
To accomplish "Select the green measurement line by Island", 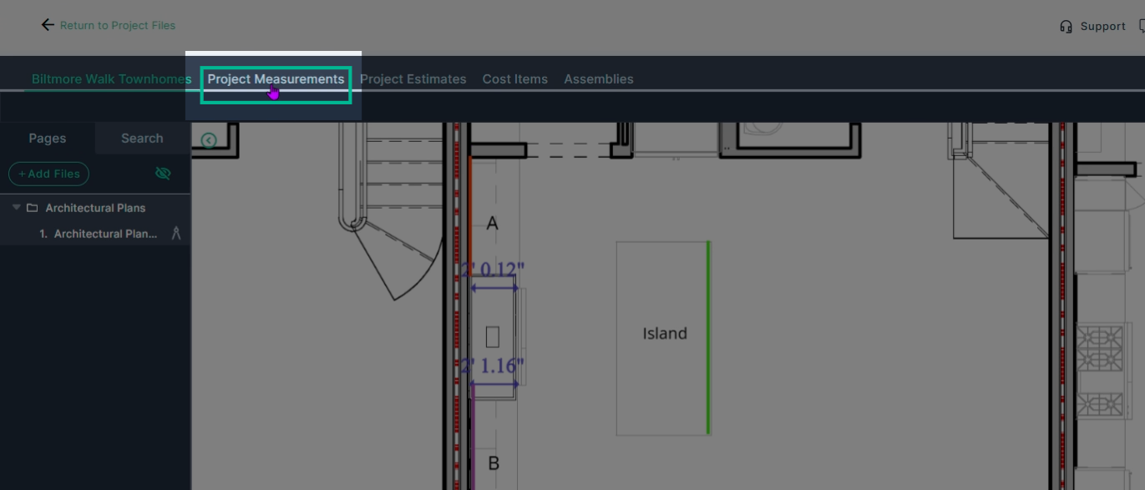I will [x=708, y=337].
